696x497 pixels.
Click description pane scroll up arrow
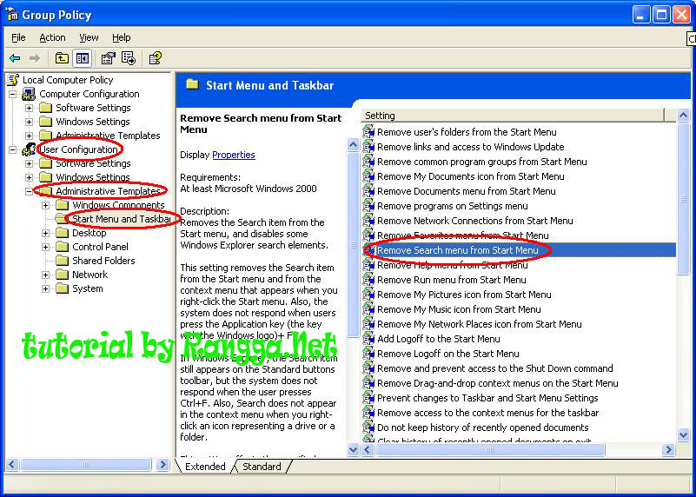pos(354,145)
